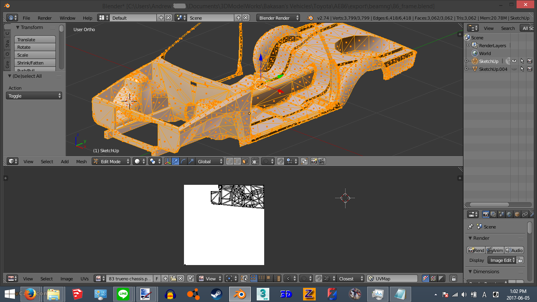
Task: Open the File menu
Action: [26, 18]
